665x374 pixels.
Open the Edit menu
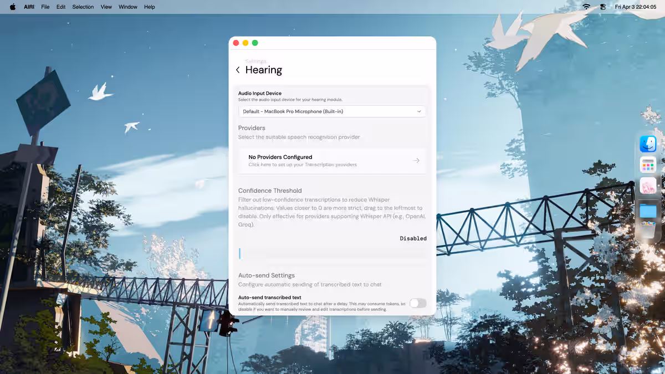click(x=61, y=7)
